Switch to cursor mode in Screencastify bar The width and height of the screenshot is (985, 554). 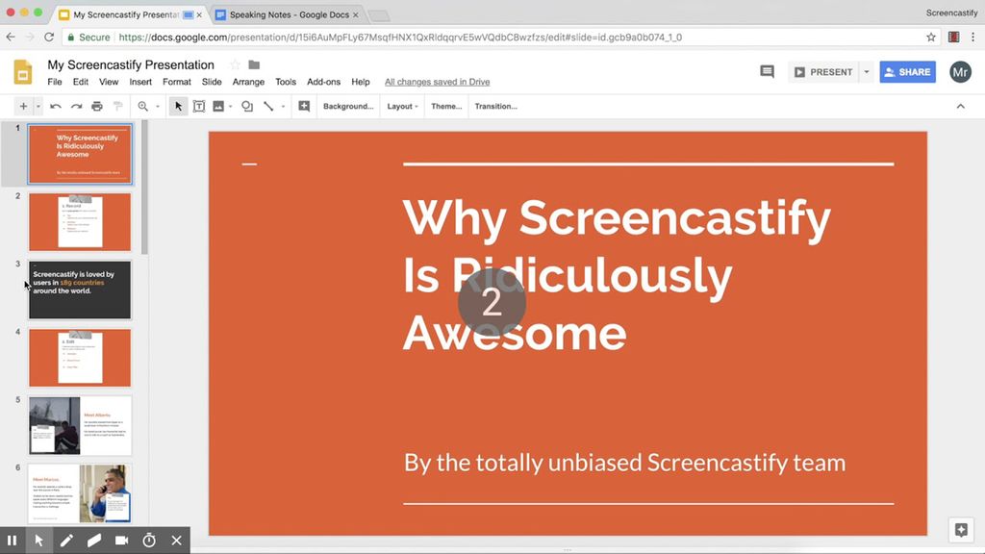pos(39,540)
